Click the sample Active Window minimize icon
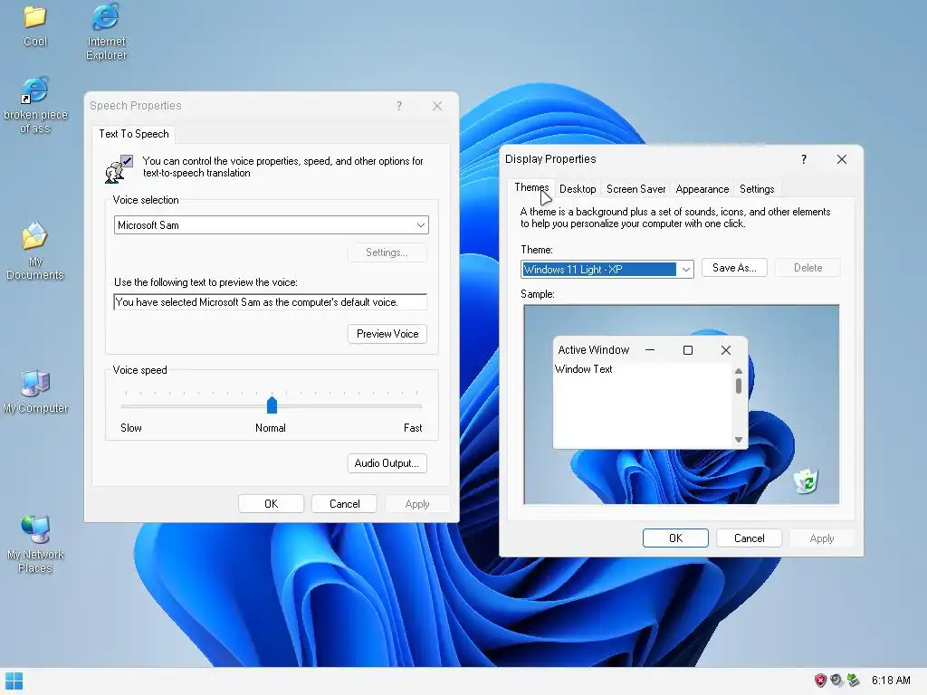Image resolution: width=927 pixels, height=695 pixels. [x=650, y=350]
